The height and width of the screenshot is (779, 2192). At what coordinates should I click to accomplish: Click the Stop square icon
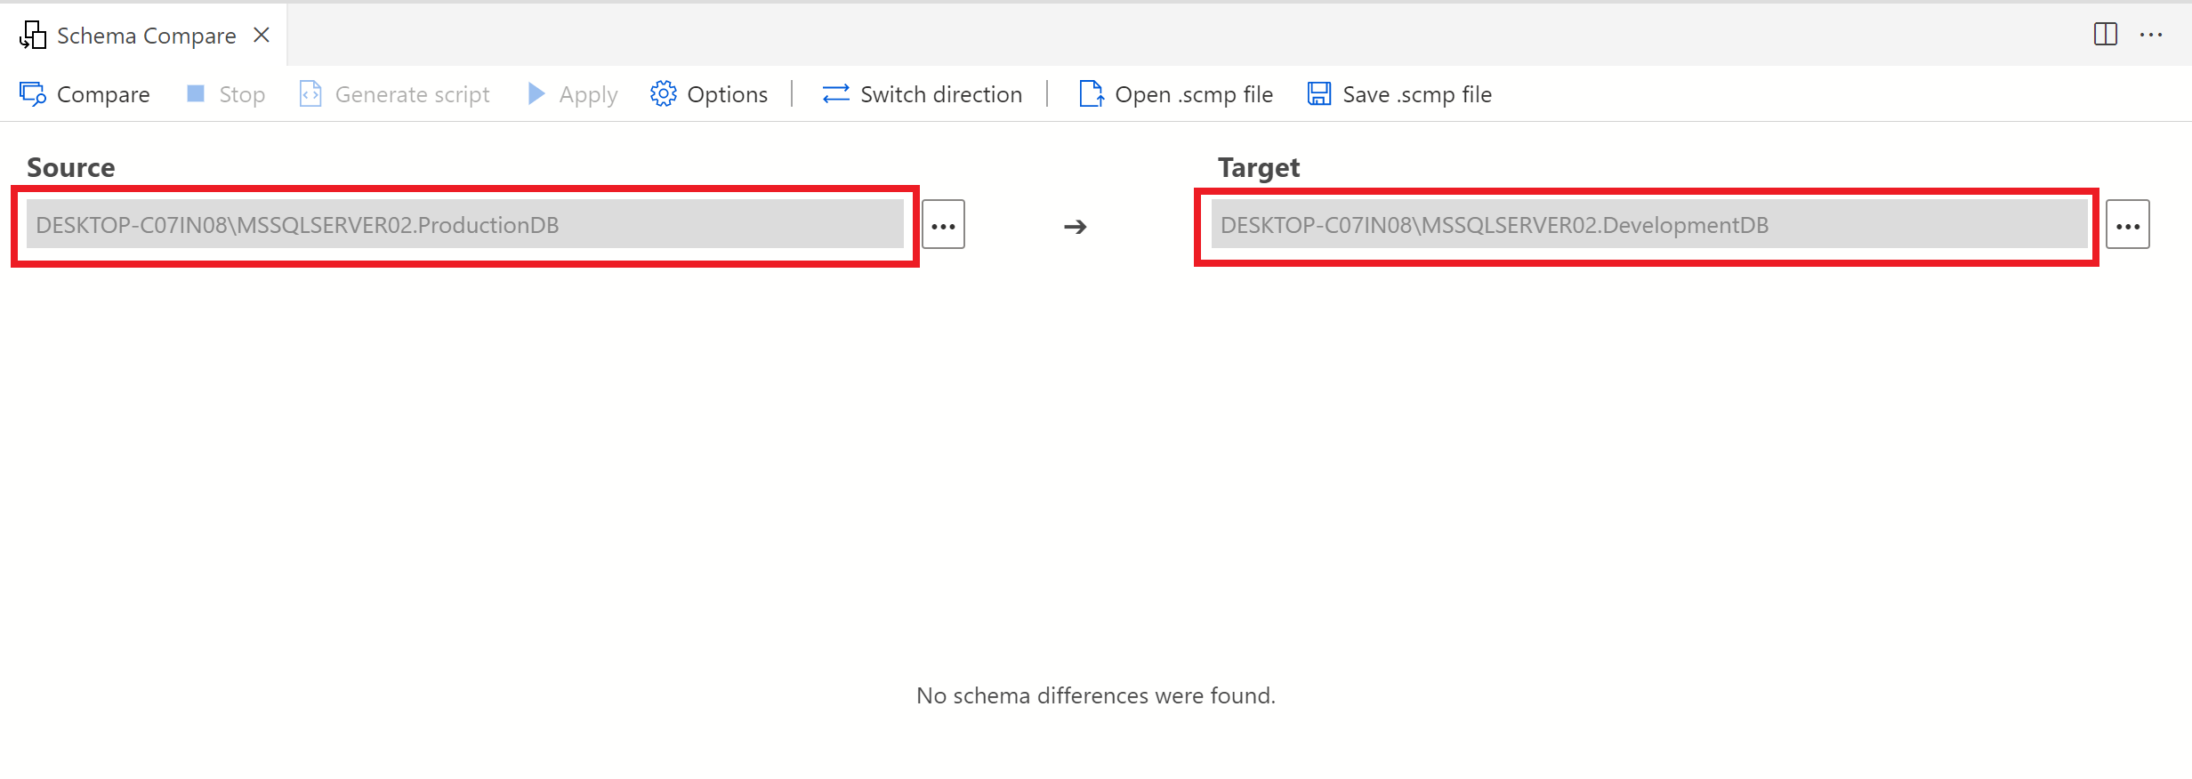tap(196, 93)
